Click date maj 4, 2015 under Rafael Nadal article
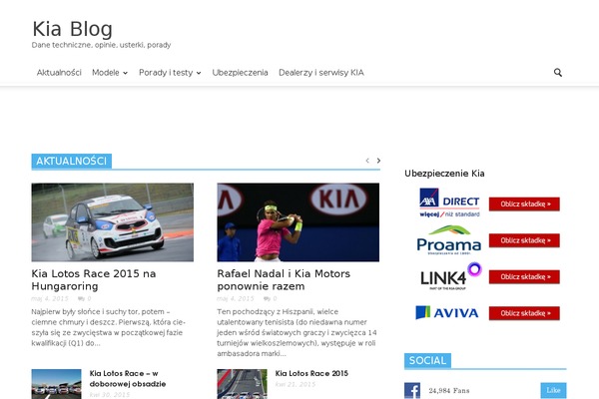The height and width of the screenshot is (399, 599). point(236,298)
